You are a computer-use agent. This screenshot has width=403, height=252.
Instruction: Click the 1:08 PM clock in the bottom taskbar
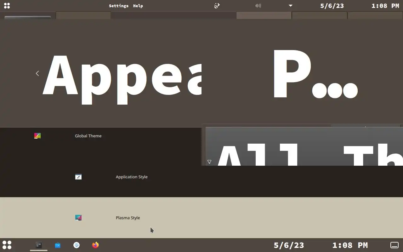pos(350,245)
